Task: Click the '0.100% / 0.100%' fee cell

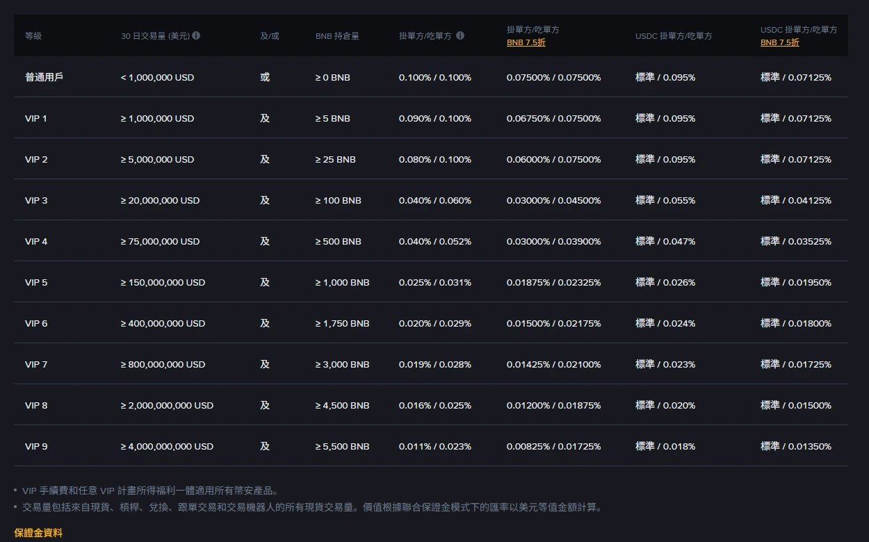Action: 435,77
